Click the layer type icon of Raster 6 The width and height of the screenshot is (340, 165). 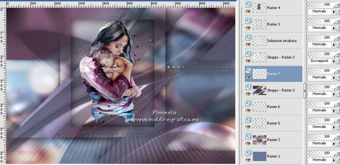[x=249, y=103]
